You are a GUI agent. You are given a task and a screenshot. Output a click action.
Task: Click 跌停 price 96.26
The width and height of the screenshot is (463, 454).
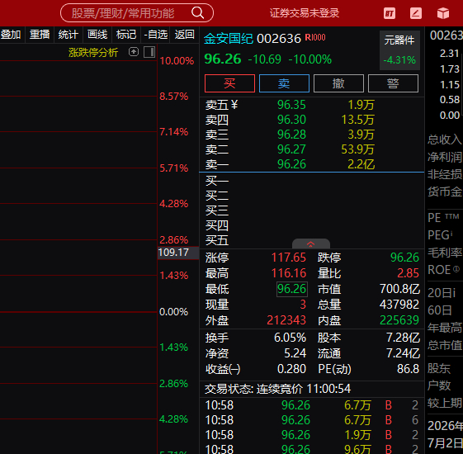[404, 258]
